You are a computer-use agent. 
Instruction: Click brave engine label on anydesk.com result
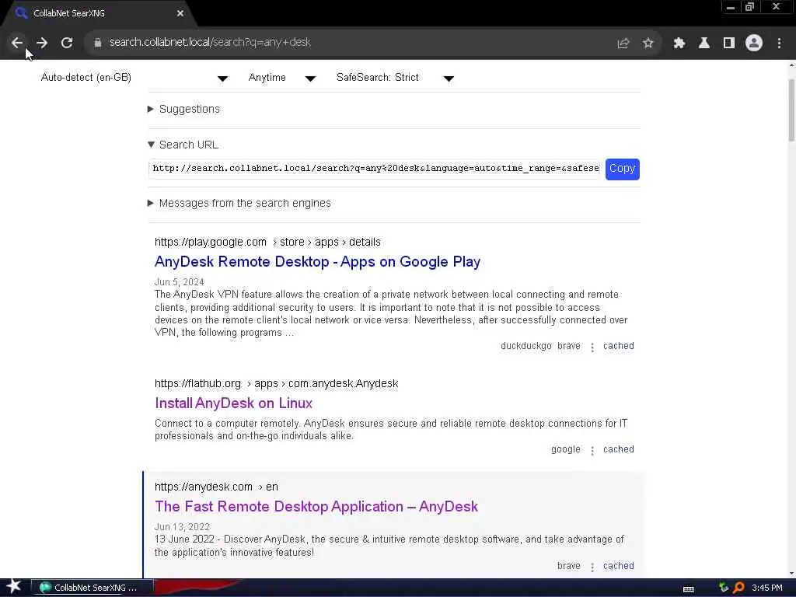pos(568,566)
